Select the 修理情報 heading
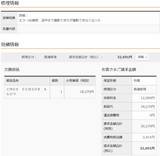The height and width of the screenshot is (156, 160). point(10,3)
